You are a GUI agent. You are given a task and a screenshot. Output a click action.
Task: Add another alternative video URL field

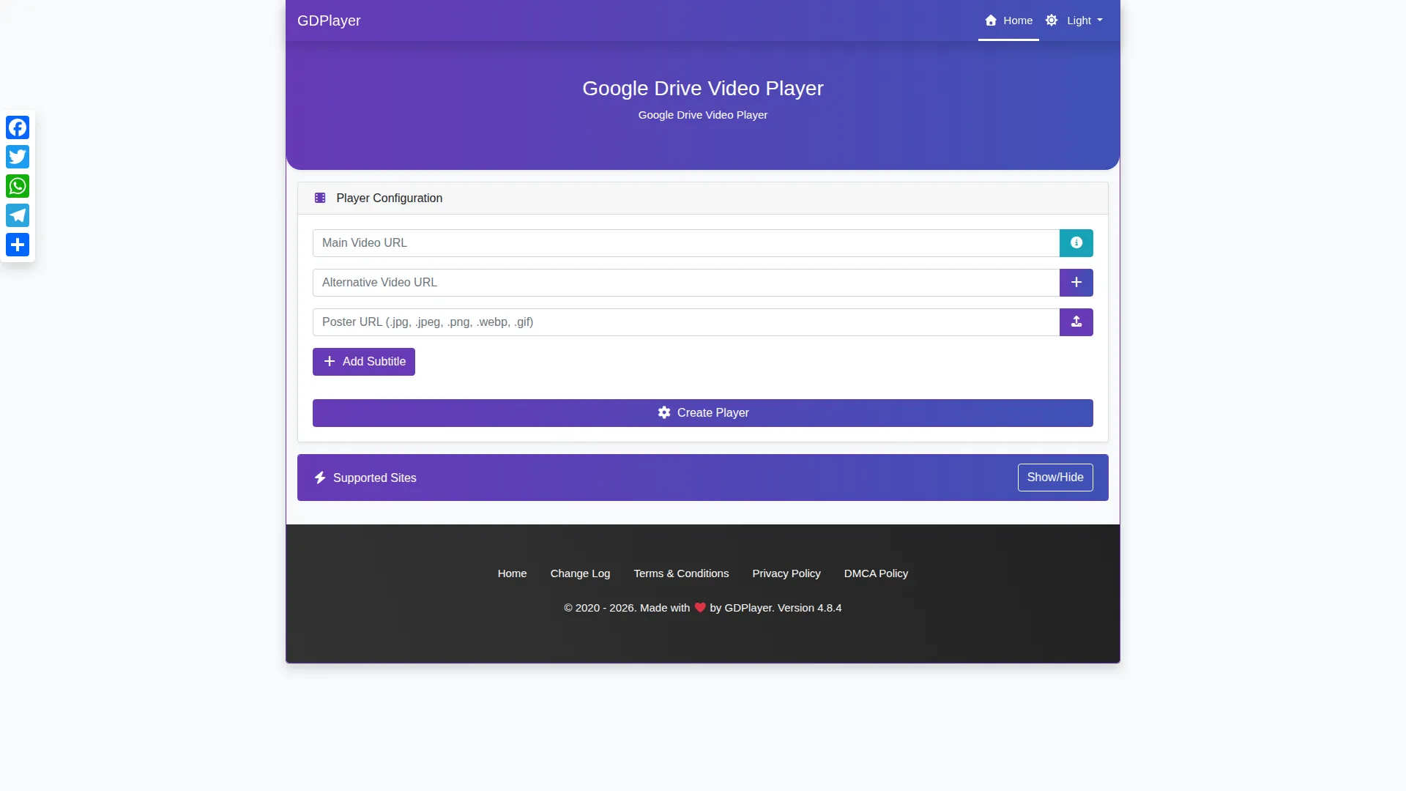1076,283
